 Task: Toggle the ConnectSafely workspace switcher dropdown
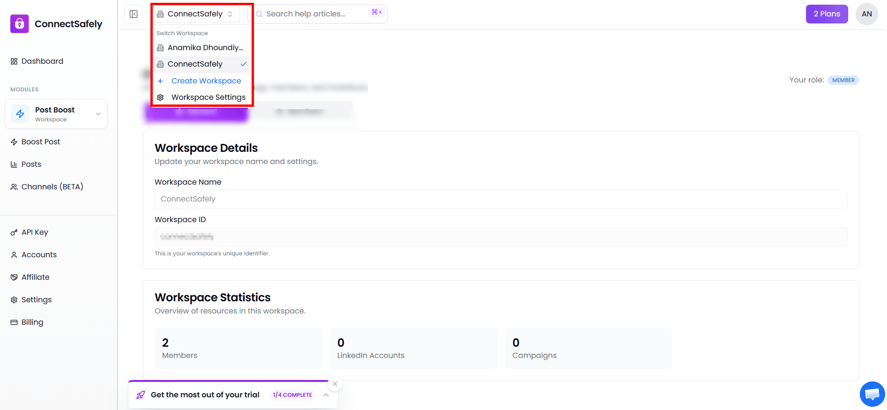(195, 14)
